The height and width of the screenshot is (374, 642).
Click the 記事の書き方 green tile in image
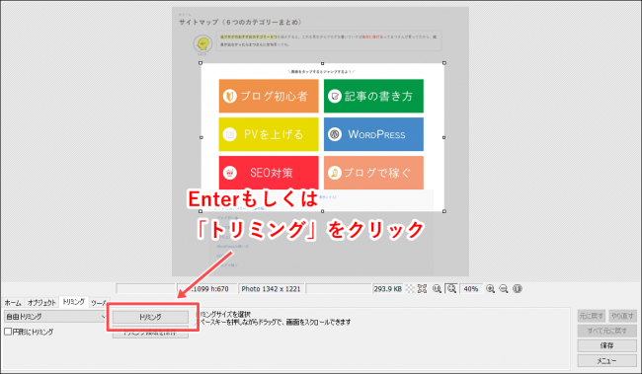click(x=373, y=96)
